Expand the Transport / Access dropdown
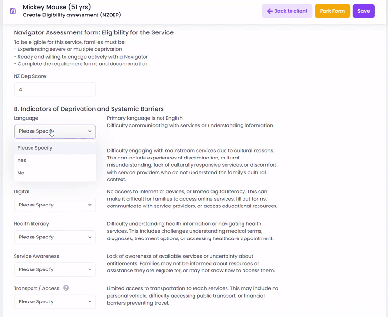 [55, 301]
